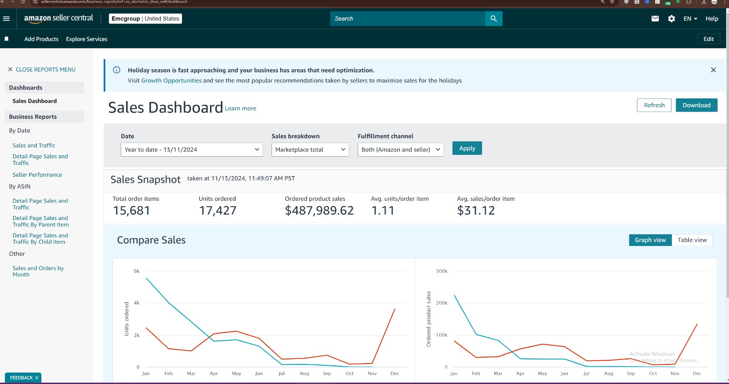This screenshot has height=384, width=729.
Task: Select Sales Dashboard in sidebar
Action: point(35,101)
